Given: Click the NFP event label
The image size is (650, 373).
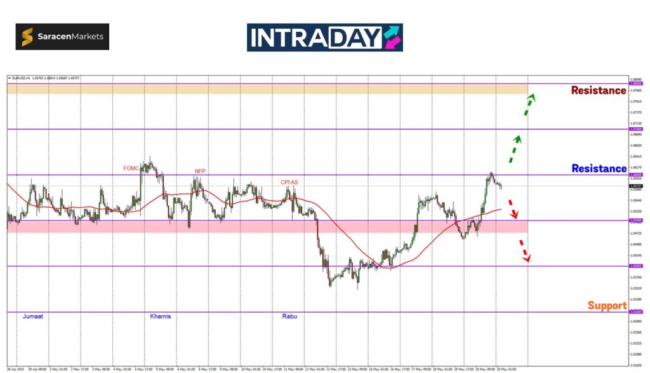Looking at the screenshot, I should [200, 171].
